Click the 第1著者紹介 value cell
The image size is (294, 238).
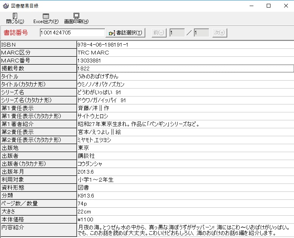pyautogui.click(x=185, y=124)
